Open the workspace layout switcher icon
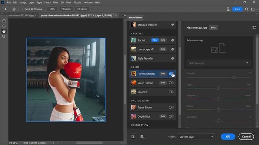Viewport: 259px width, 145px height. [253, 9]
